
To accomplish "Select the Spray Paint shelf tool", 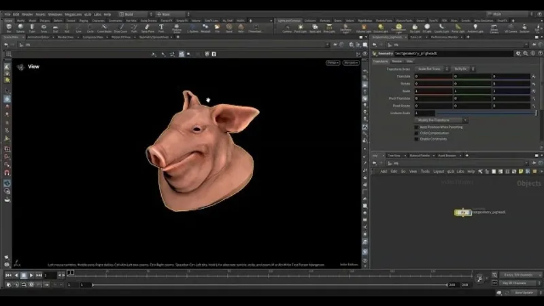I will [x=148, y=28].
